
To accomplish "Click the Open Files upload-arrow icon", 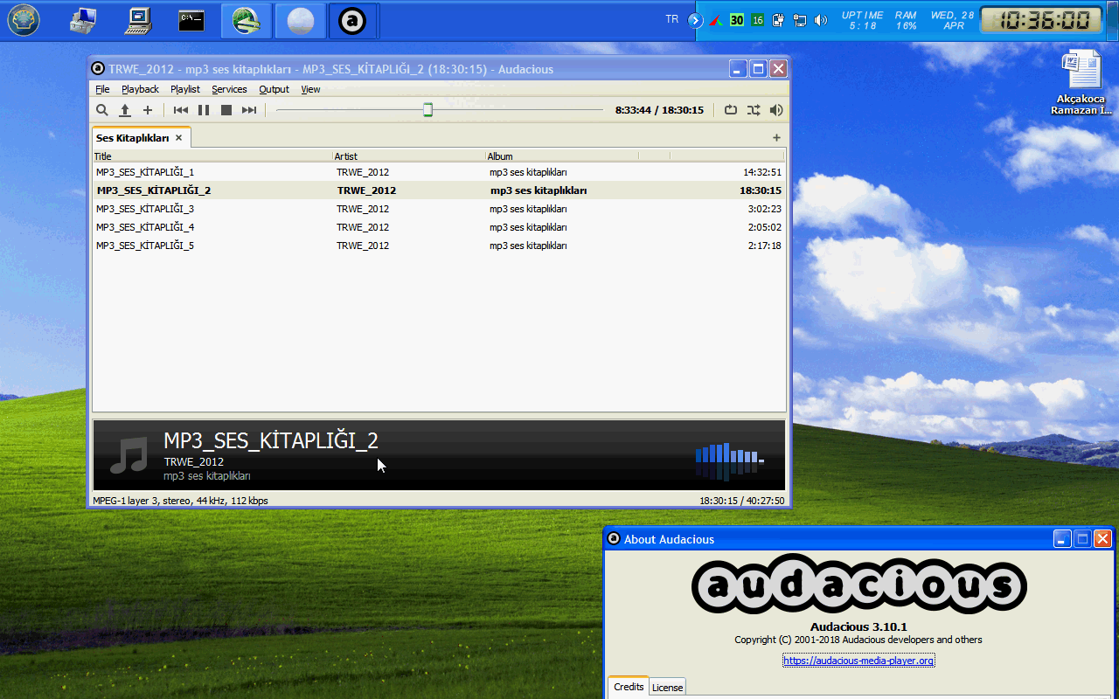I will click(x=125, y=110).
